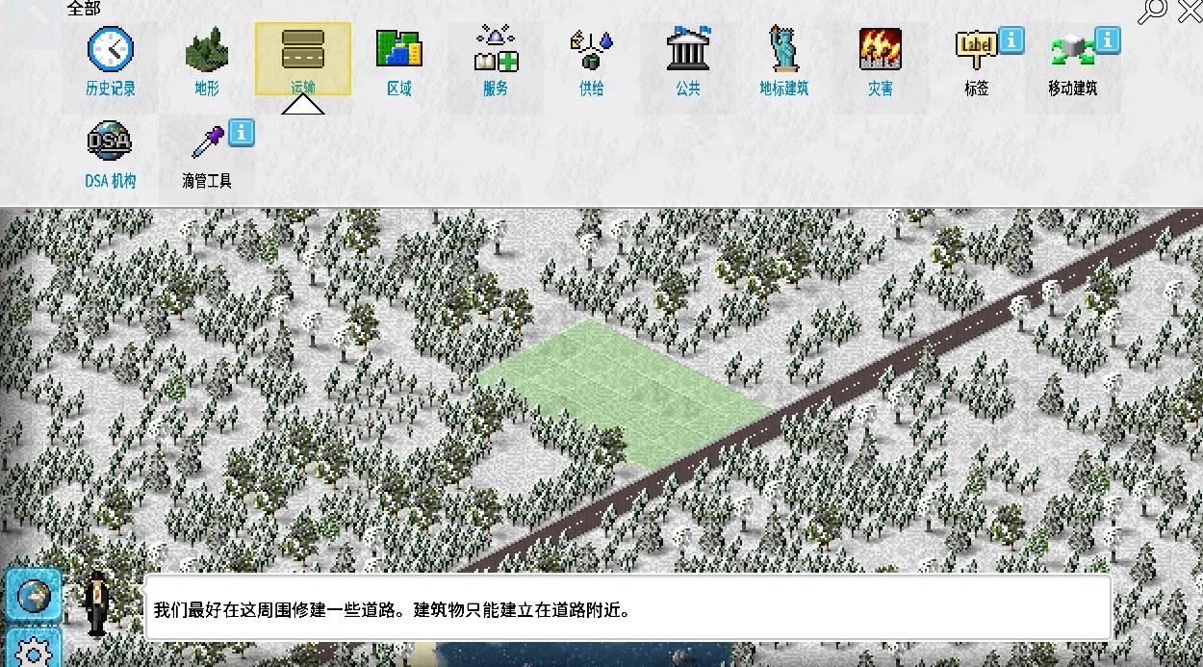Open search with the magnifier icon
The image size is (1203, 667).
(x=1152, y=12)
